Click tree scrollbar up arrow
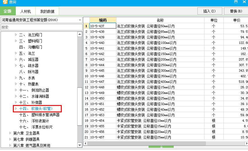The image size is (248, 151). coord(80,34)
